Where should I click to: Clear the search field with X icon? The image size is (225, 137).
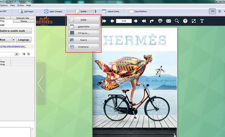(17, 54)
